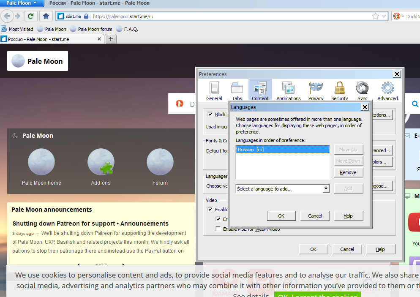
Task: Go to the previous announcement with the left arrow
Action: 79,265
